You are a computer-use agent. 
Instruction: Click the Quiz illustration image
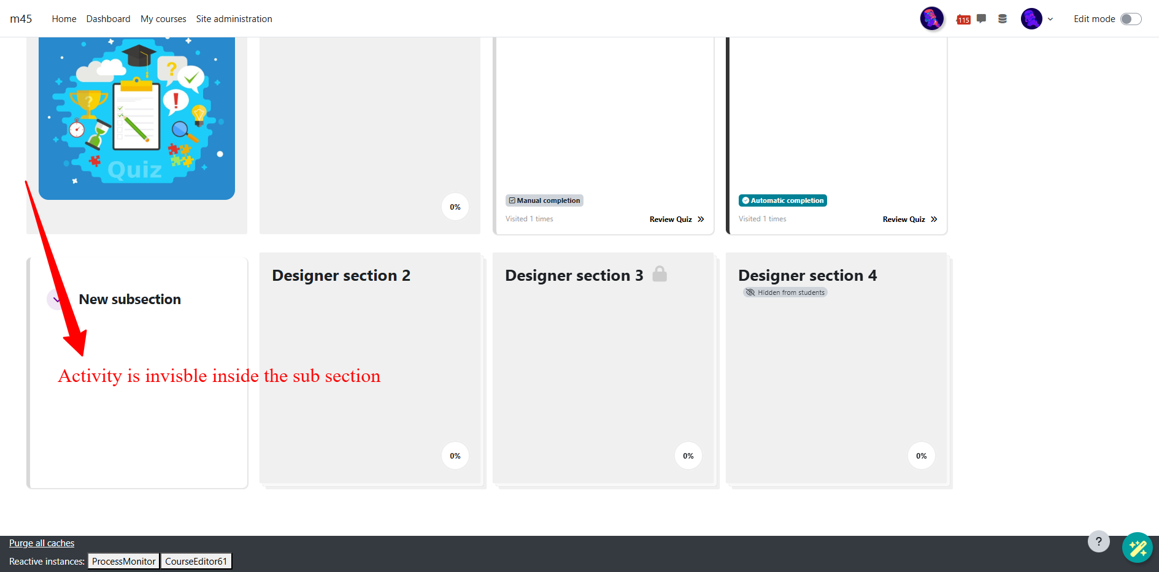pyautogui.click(x=137, y=118)
